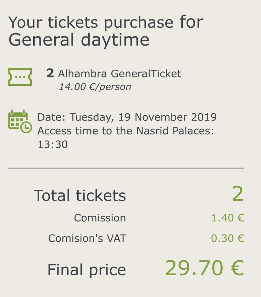
Task: Click the 13:30 access time
Action: click(x=53, y=144)
